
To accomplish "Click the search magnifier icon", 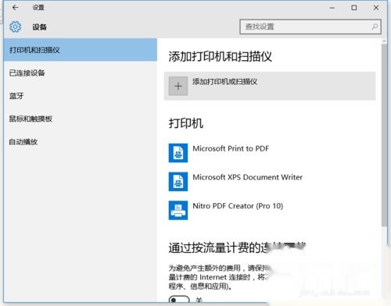I will (x=375, y=27).
